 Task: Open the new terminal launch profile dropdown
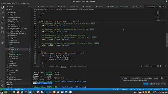(x=156, y=66)
